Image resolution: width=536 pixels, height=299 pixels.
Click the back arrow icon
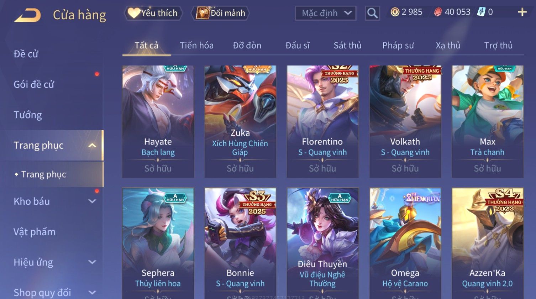[28, 15]
